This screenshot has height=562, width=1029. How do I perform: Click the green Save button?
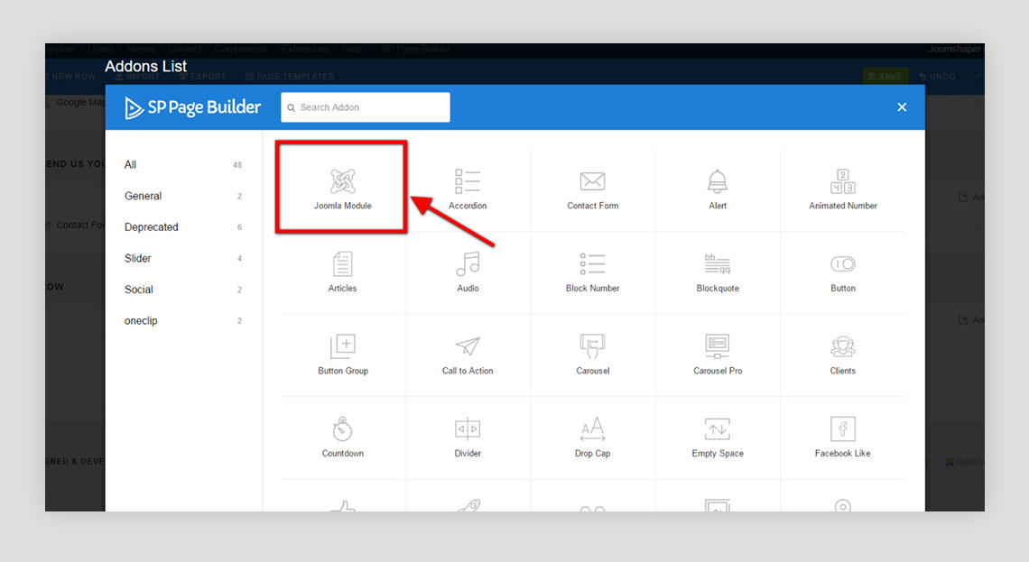click(x=885, y=77)
